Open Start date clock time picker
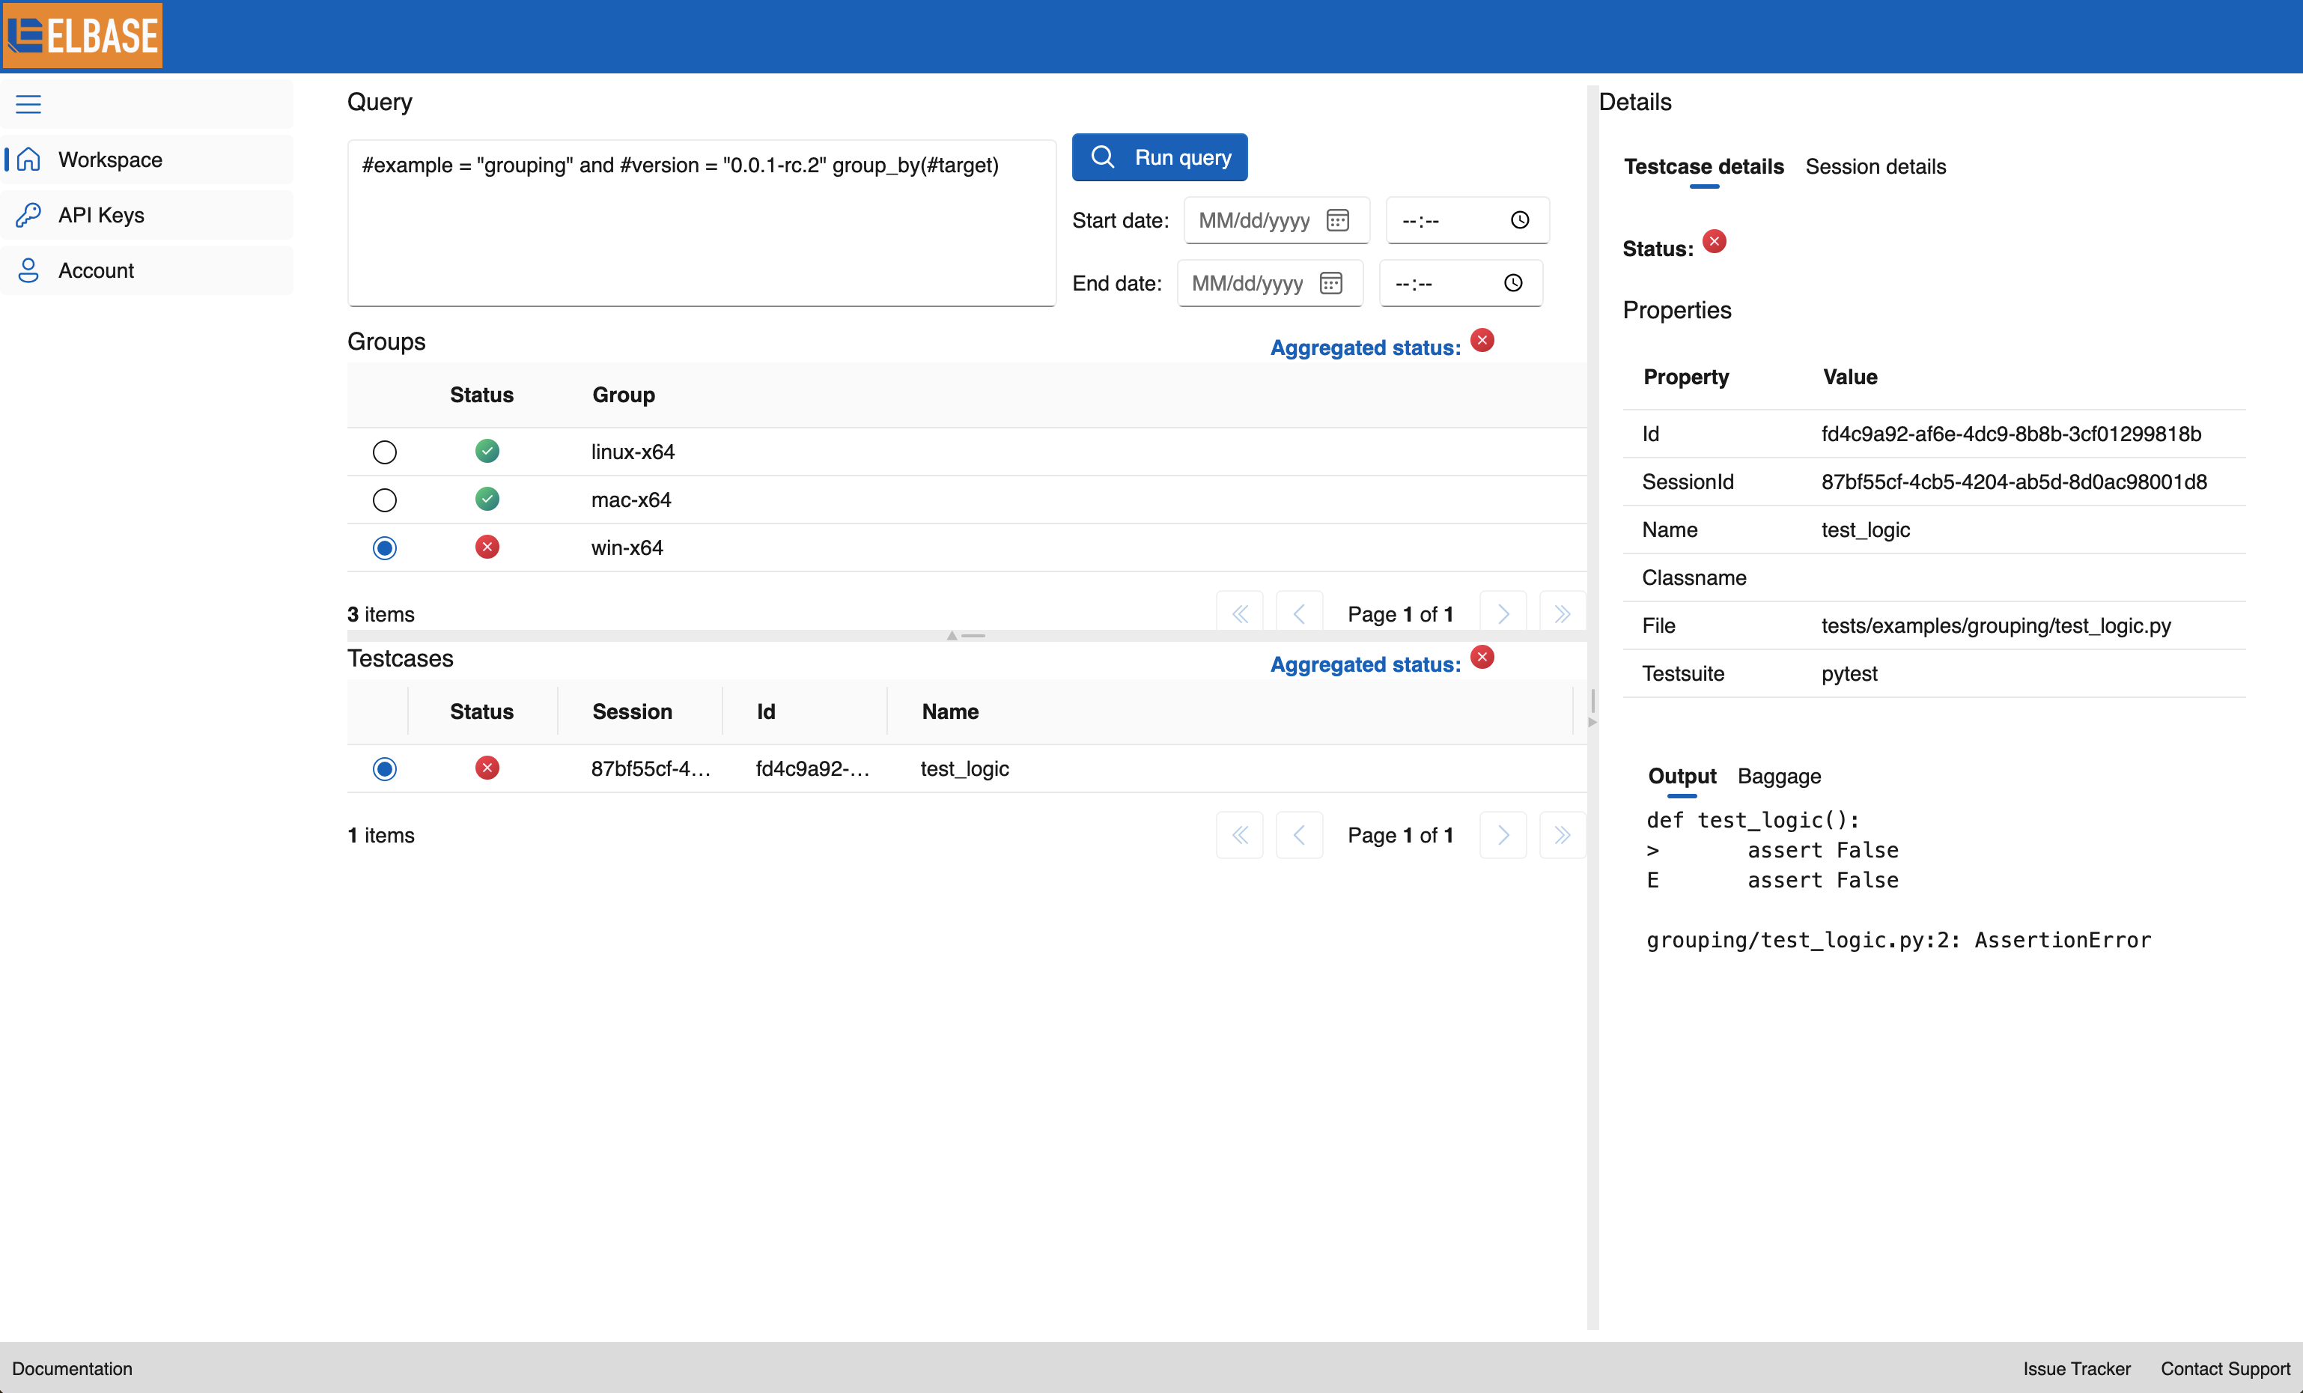The image size is (2303, 1393). tap(1520, 221)
